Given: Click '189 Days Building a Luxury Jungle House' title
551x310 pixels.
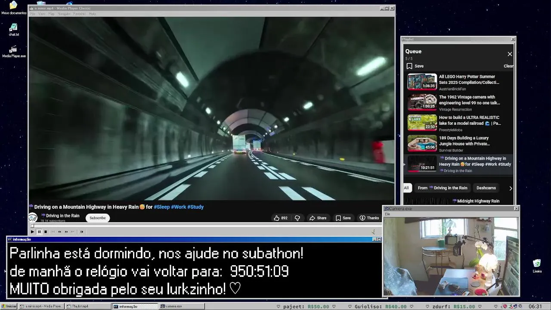Looking at the screenshot, I should [464, 141].
